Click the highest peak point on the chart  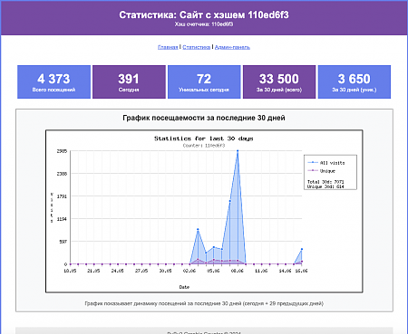coord(238,151)
